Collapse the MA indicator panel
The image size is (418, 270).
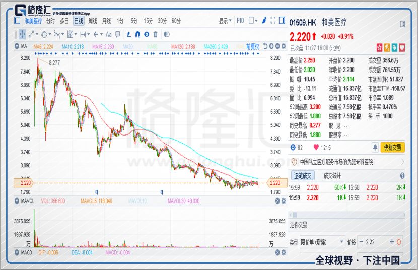(x=17, y=46)
